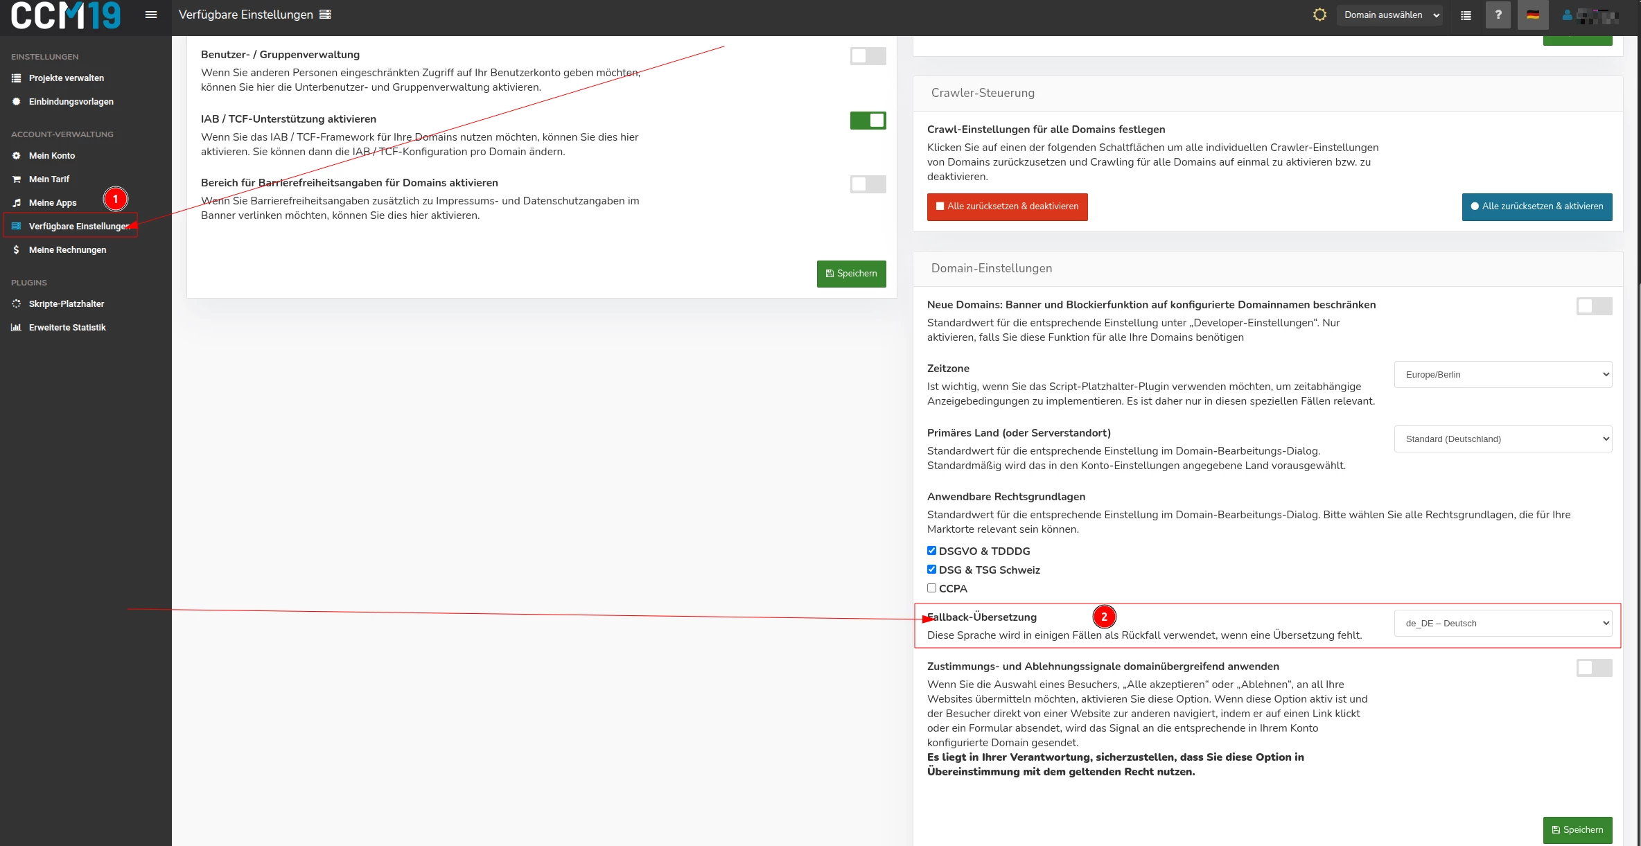1641x846 pixels.
Task: Check the CCPA checkbox
Action: (x=931, y=588)
